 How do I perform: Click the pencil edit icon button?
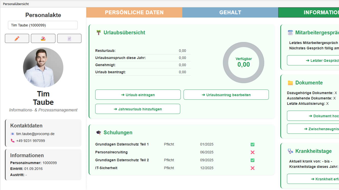17,38
